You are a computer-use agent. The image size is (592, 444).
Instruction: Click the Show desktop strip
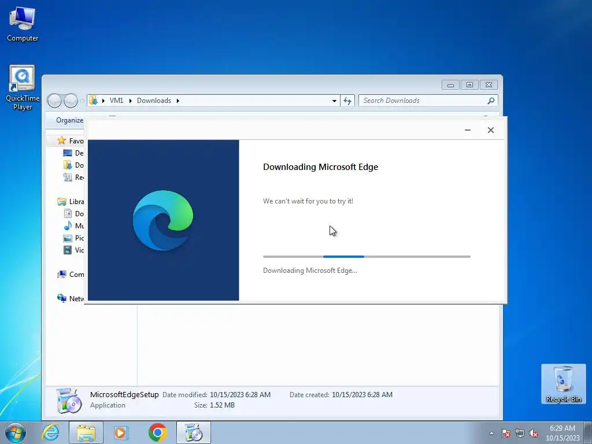588,432
